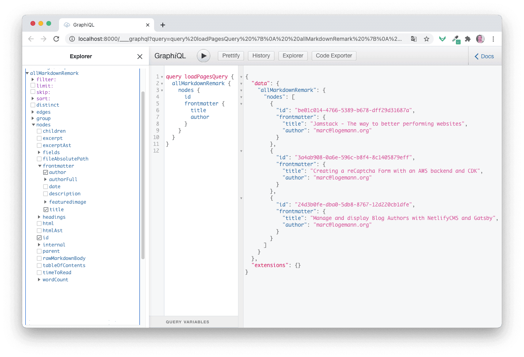Close the Explorer panel with the X
524x357 pixels.
click(140, 57)
